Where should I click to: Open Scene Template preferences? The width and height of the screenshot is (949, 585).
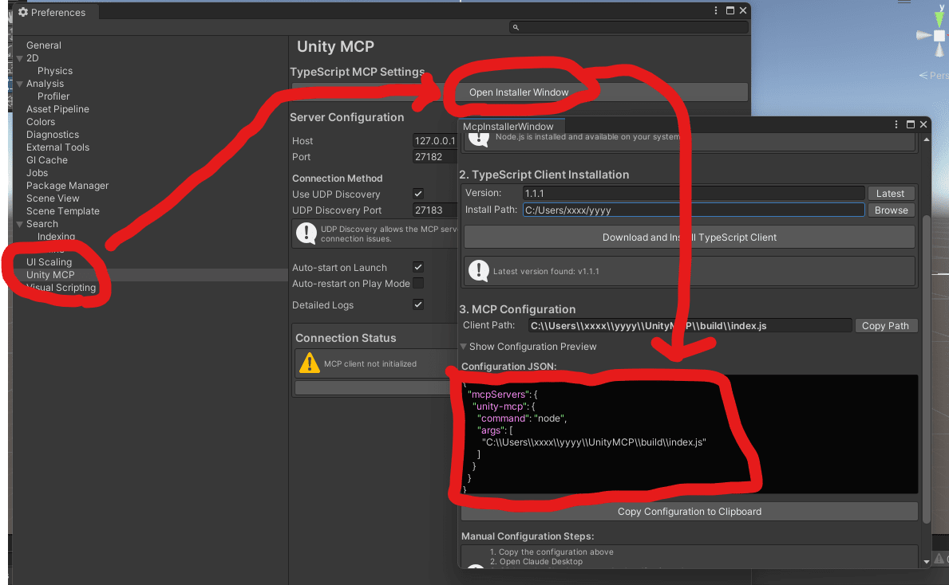click(63, 210)
